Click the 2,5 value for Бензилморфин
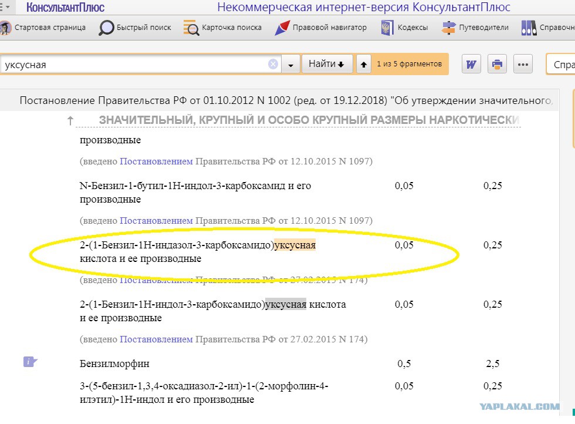 coord(492,364)
